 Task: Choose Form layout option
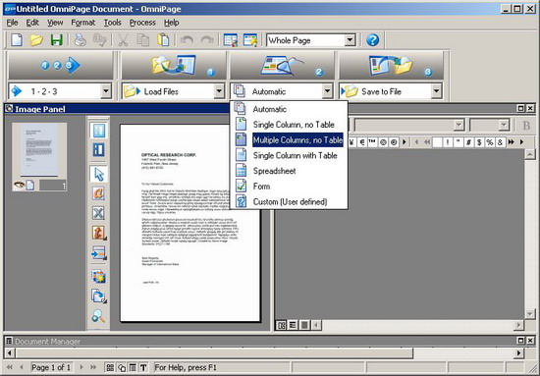289,187
